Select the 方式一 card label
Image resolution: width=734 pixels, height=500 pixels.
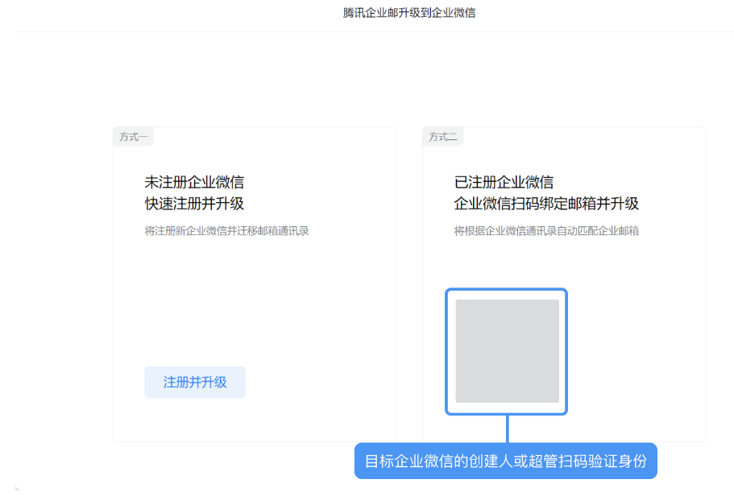click(132, 136)
